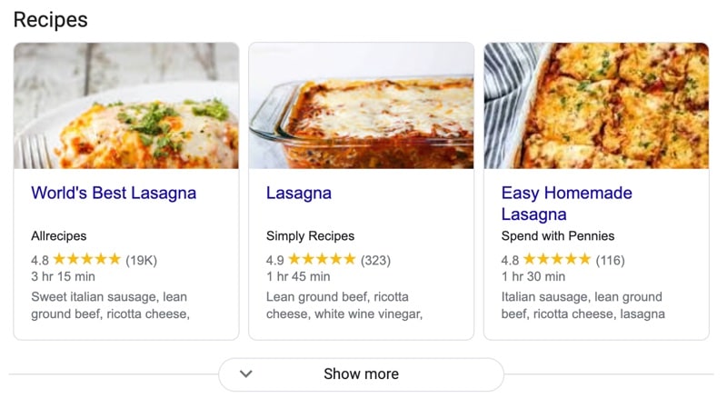
Task: Click the 323 review count
Action: pos(375,260)
